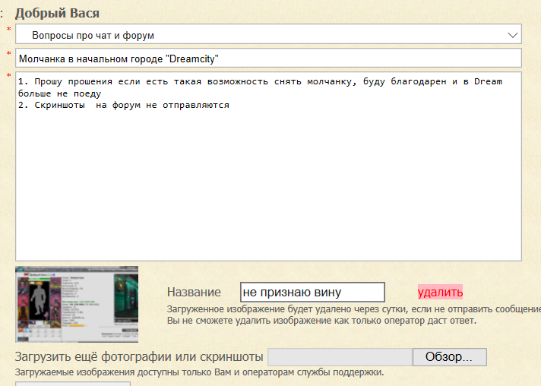Viewport: 541px width, 386px height.
Task: Open the "Вопросы про чат и форум" category dropdown
Action: 268,34
